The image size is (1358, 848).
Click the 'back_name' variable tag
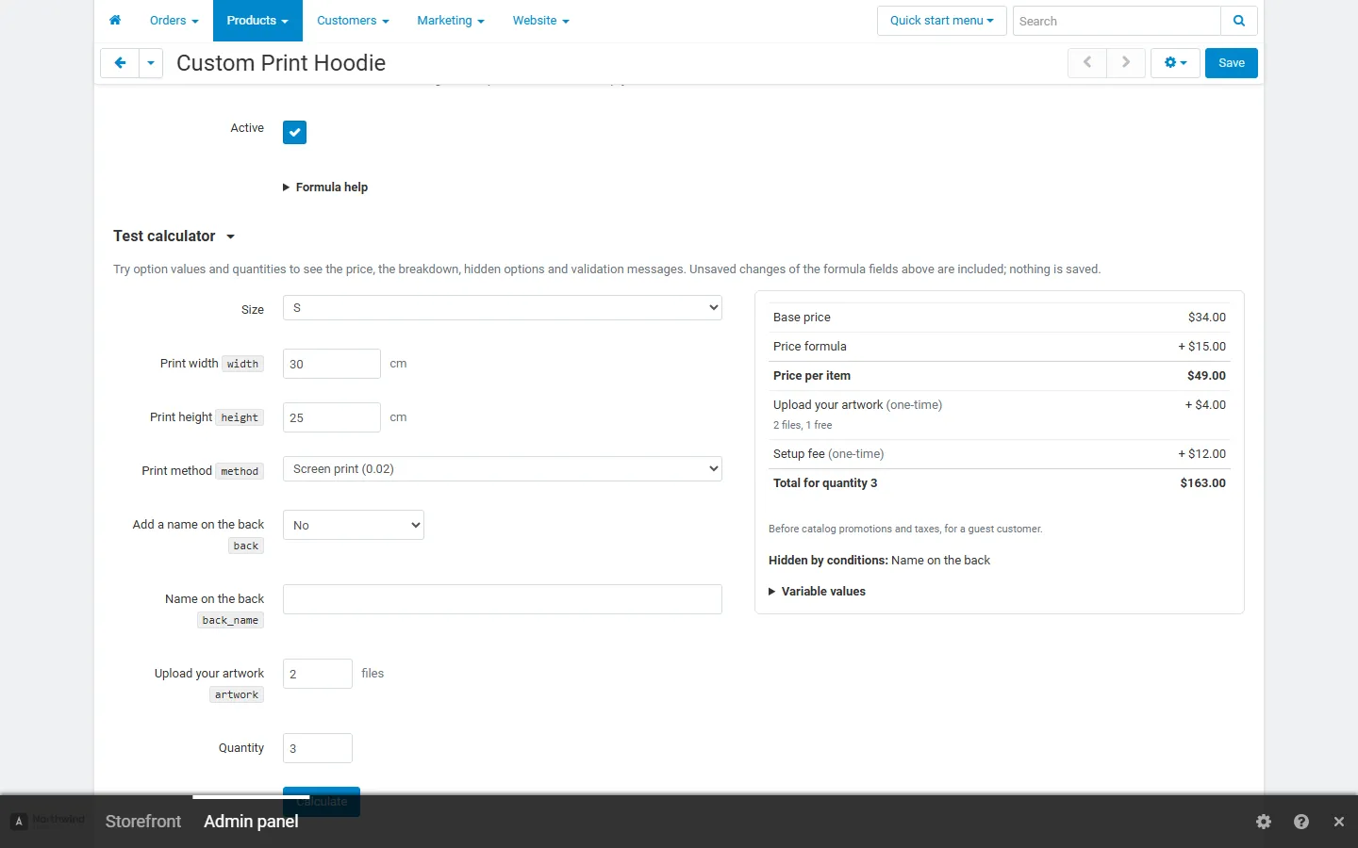coord(231,620)
